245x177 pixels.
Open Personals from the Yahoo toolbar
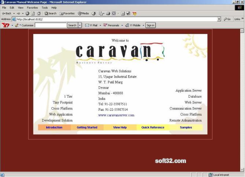point(111,25)
